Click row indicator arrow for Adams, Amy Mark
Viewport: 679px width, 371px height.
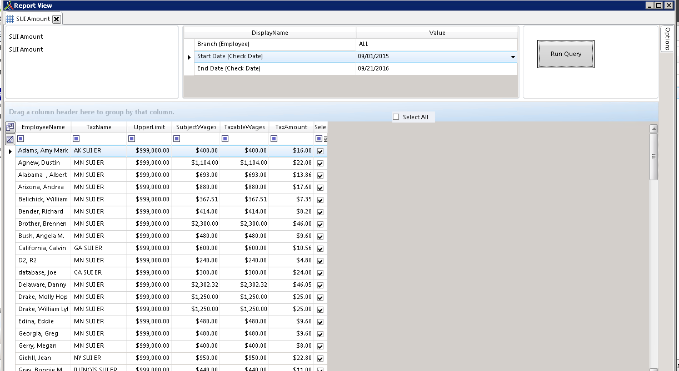point(10,151)
